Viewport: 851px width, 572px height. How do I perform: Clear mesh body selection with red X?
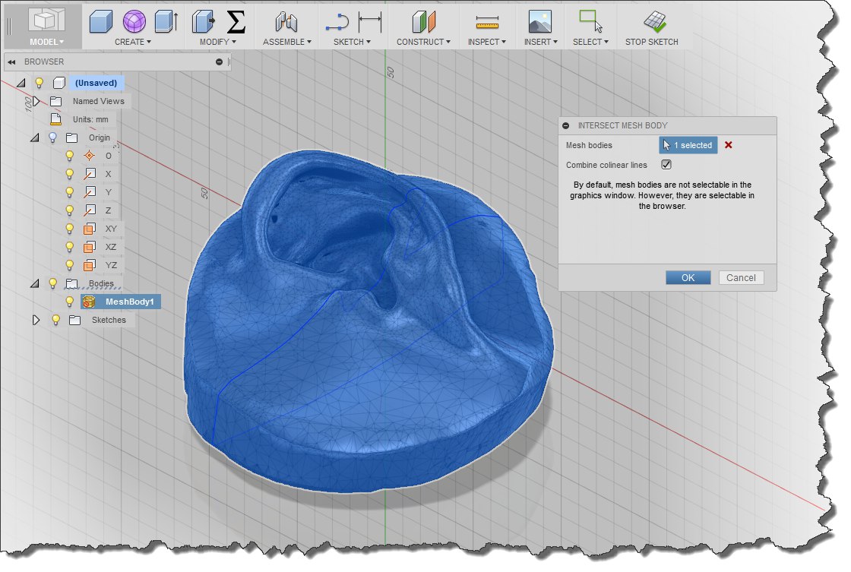729,145
